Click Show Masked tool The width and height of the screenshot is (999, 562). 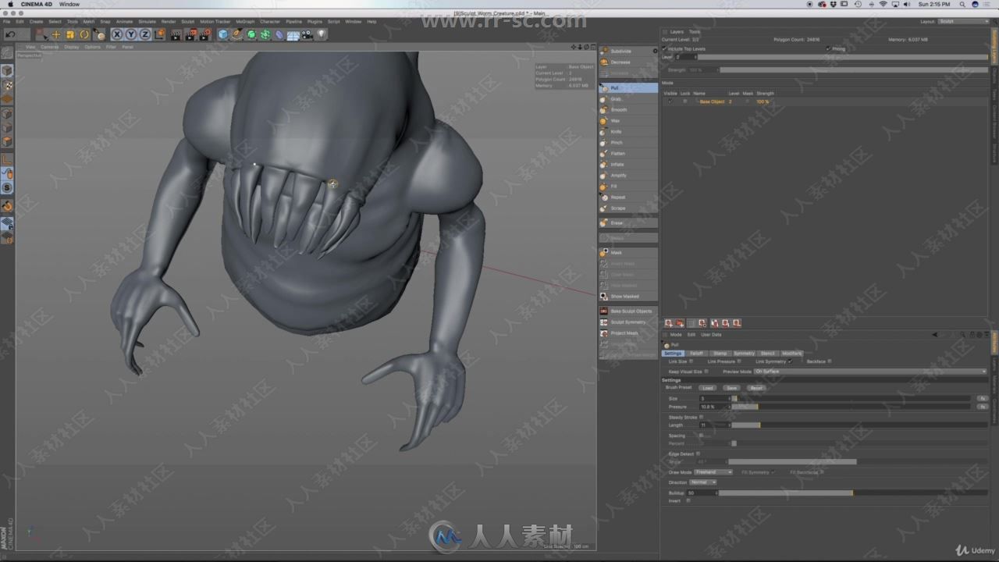(x=628, y=297)
